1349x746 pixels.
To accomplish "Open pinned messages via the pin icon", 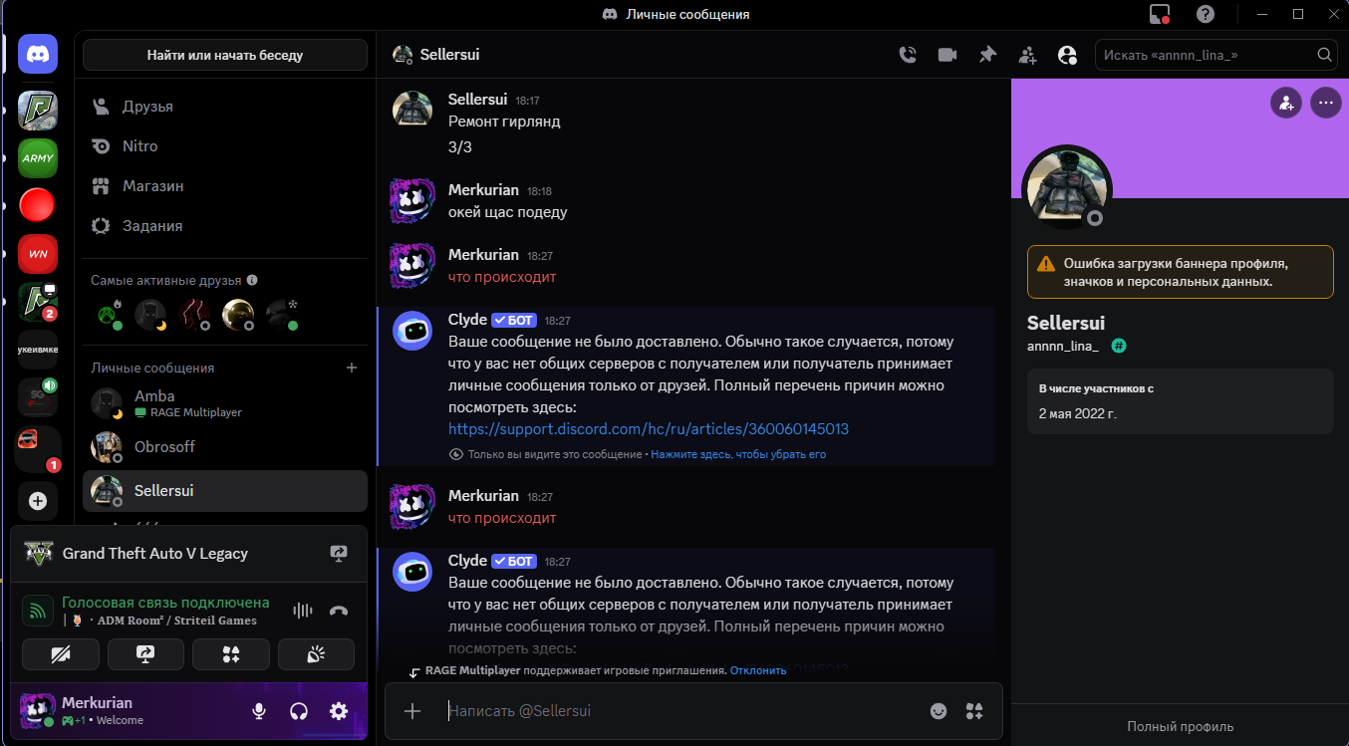I will pyautogui.click(x=987, y=55).
